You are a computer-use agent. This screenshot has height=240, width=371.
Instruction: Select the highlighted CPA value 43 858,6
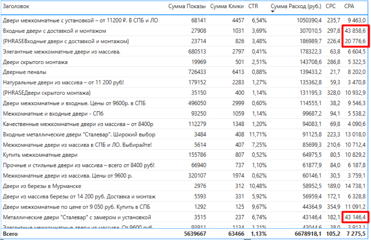click(x=355, y=31)
